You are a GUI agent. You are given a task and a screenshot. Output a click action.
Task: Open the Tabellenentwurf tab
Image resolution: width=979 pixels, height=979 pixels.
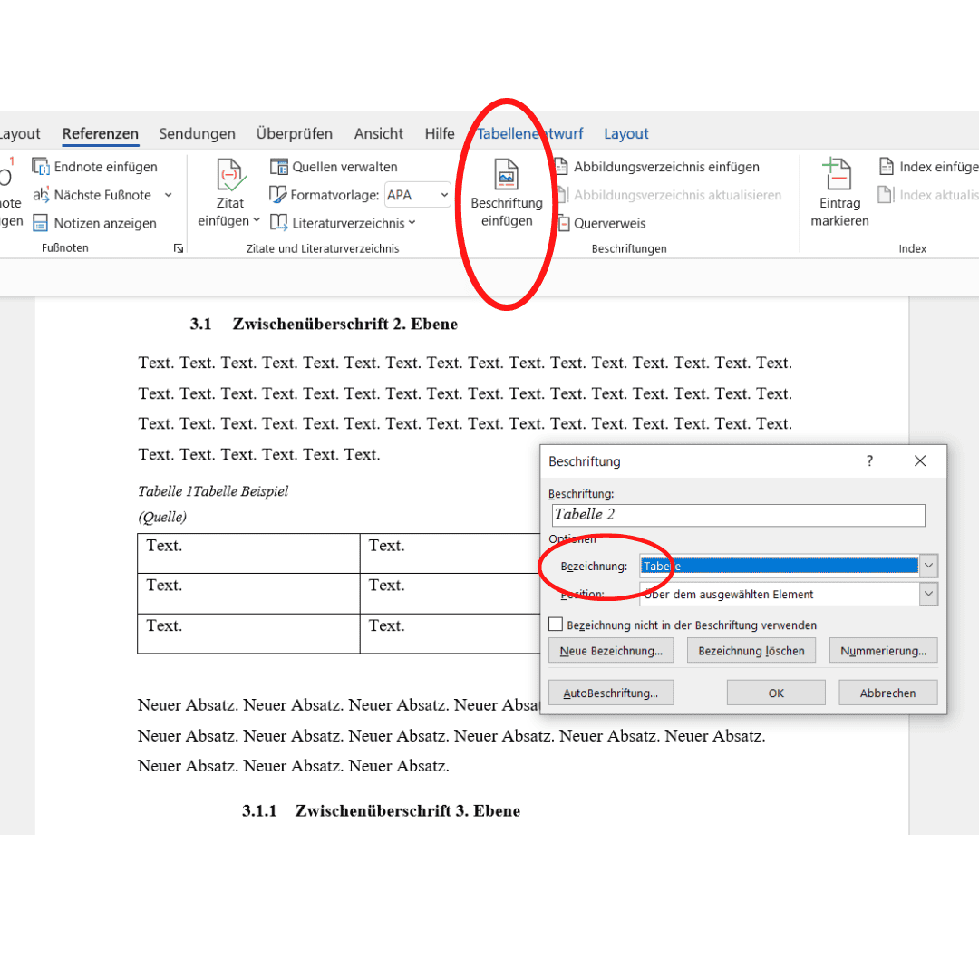tap(530, 133)
